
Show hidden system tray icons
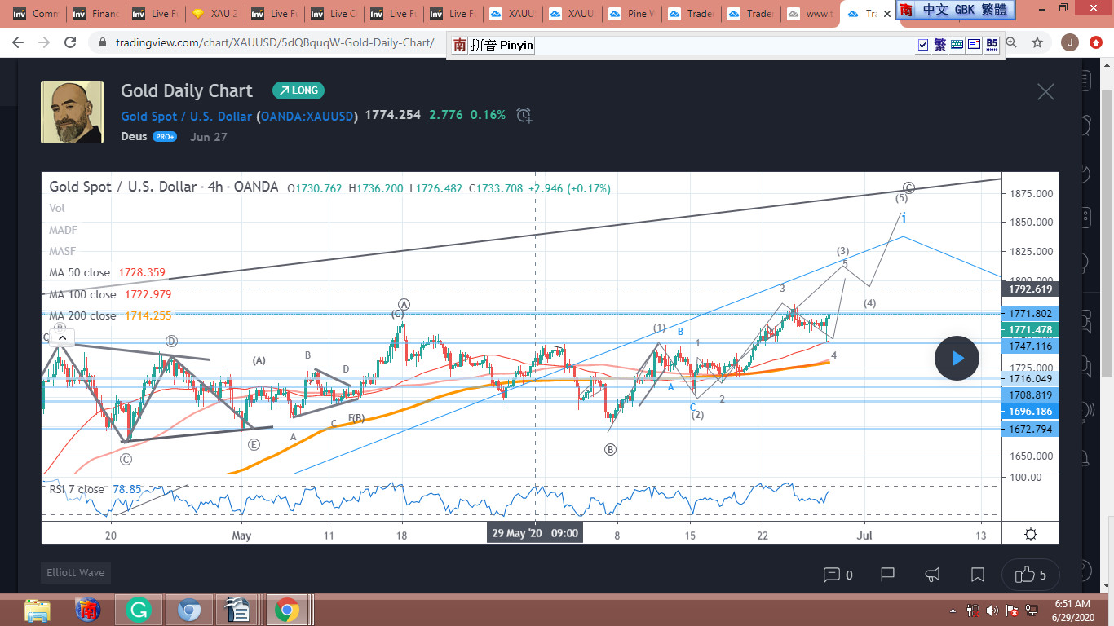point(953,610)
